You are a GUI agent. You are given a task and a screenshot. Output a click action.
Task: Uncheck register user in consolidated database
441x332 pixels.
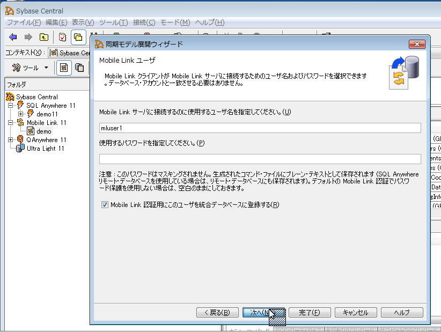105,205
